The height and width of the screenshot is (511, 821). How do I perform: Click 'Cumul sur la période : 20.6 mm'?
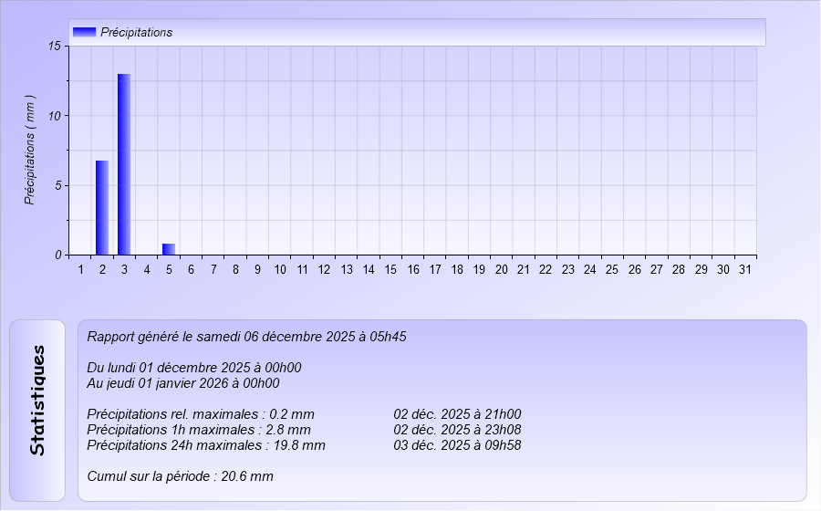180,476
